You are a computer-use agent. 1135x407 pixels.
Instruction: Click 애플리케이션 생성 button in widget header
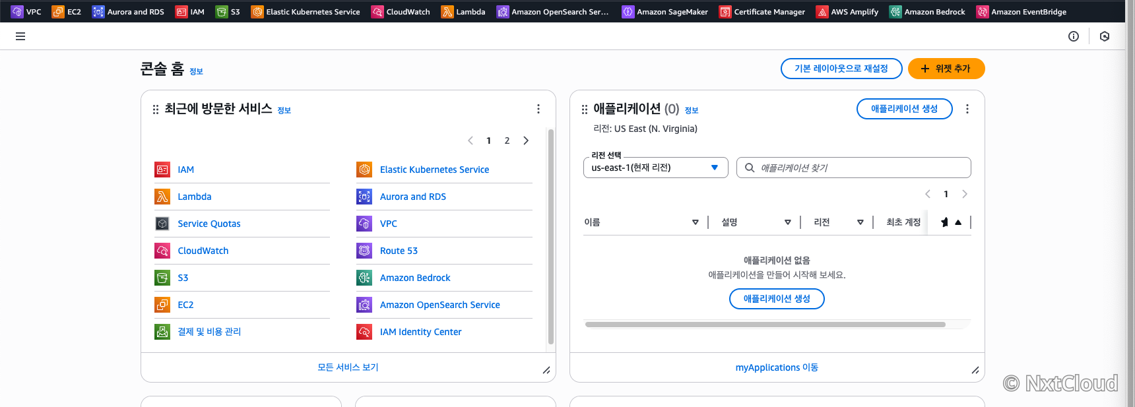[x=904, y=109]
